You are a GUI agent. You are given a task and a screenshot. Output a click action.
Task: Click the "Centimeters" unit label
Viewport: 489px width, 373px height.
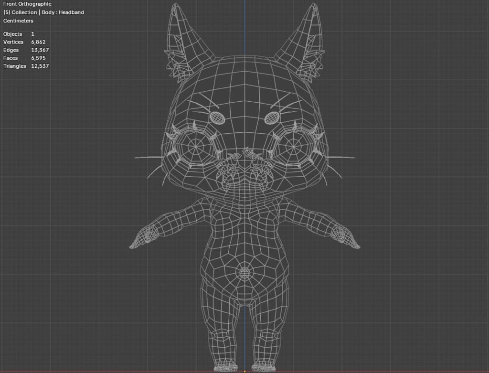click(x=18, y=21)
